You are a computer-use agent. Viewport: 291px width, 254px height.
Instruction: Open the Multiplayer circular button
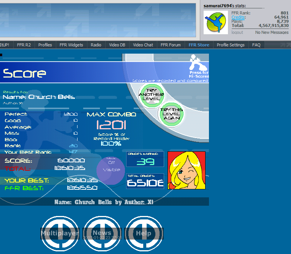point(60,233)
